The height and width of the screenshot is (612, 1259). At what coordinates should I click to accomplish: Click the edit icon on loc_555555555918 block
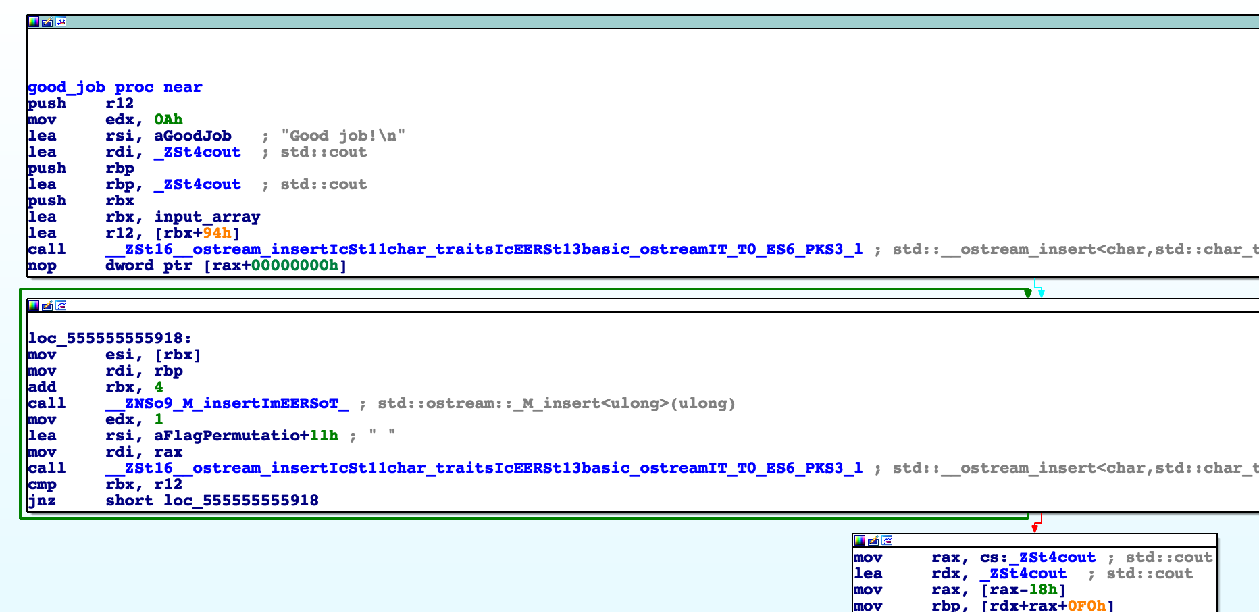coord(47,305)
